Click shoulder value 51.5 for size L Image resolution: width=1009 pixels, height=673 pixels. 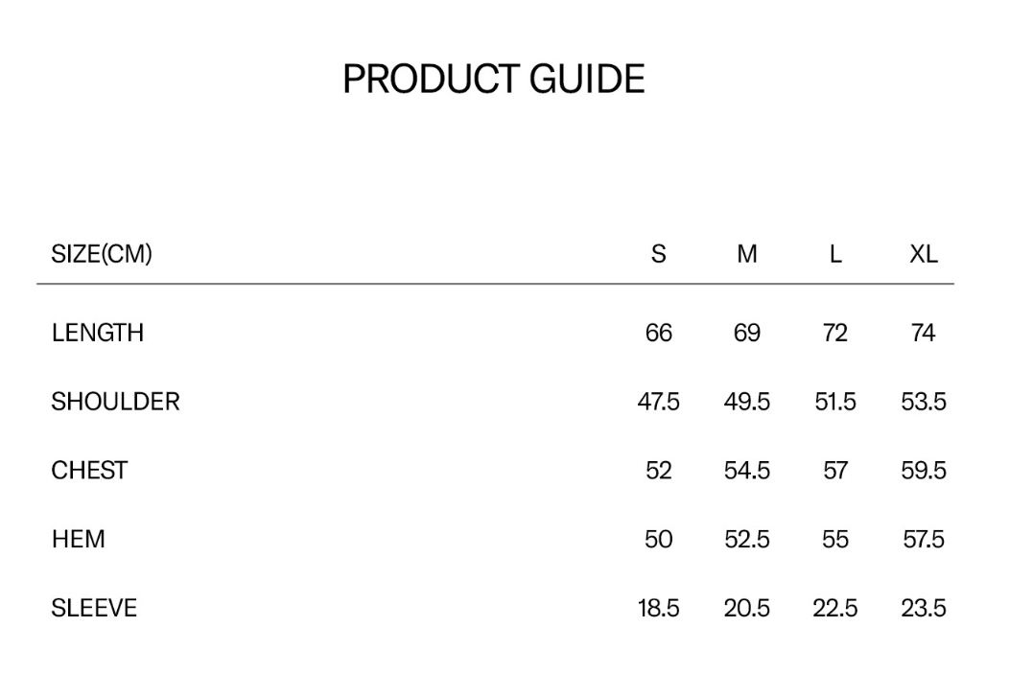835,402
